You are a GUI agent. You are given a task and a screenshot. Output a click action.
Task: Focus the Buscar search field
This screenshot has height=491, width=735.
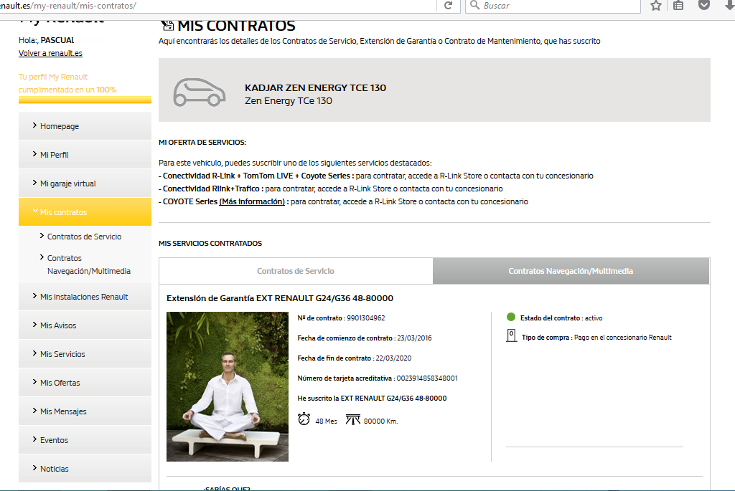pyautogui.click(x=553, y=6)
